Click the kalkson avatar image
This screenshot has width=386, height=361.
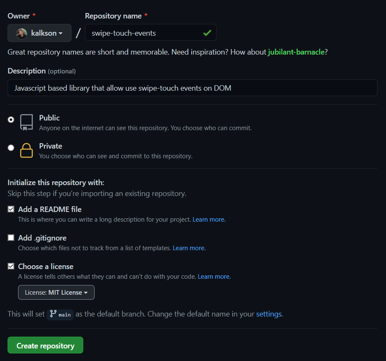click(21, 34)
